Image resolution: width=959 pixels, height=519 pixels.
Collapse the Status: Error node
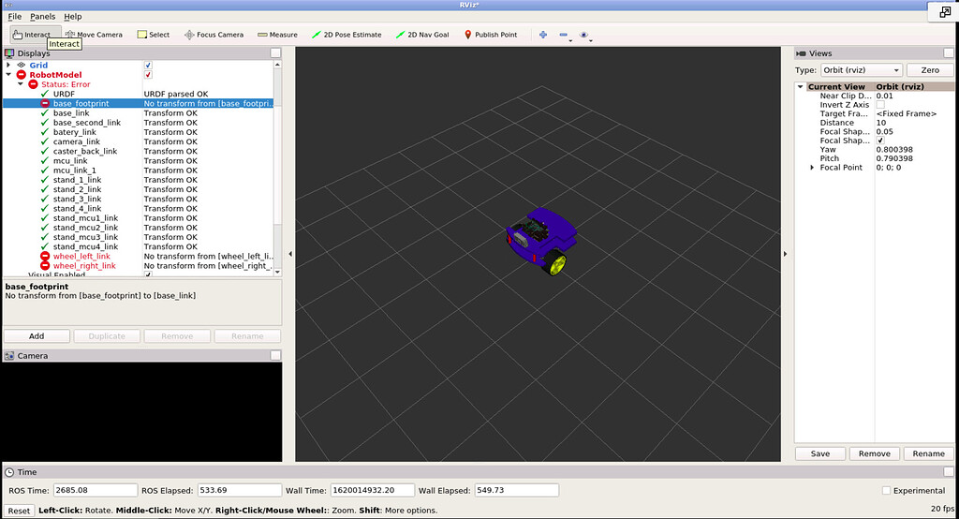(x=21, y=84)
